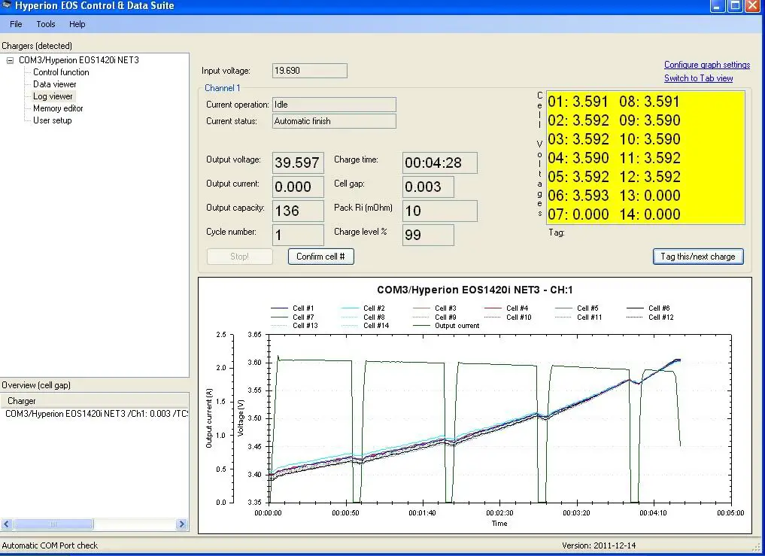
Task: Select Log viewer in the tree
Action: (53, 96)
